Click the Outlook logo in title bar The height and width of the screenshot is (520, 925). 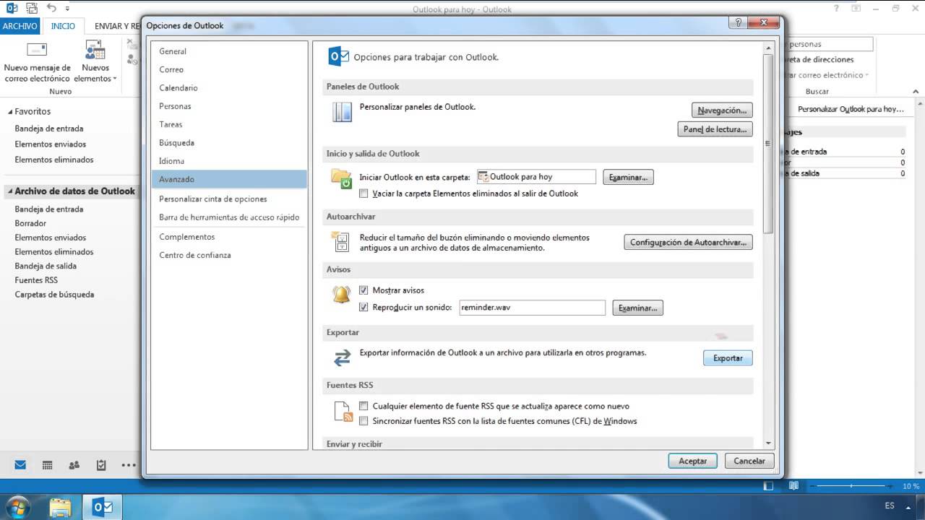[x=12, y=9]
